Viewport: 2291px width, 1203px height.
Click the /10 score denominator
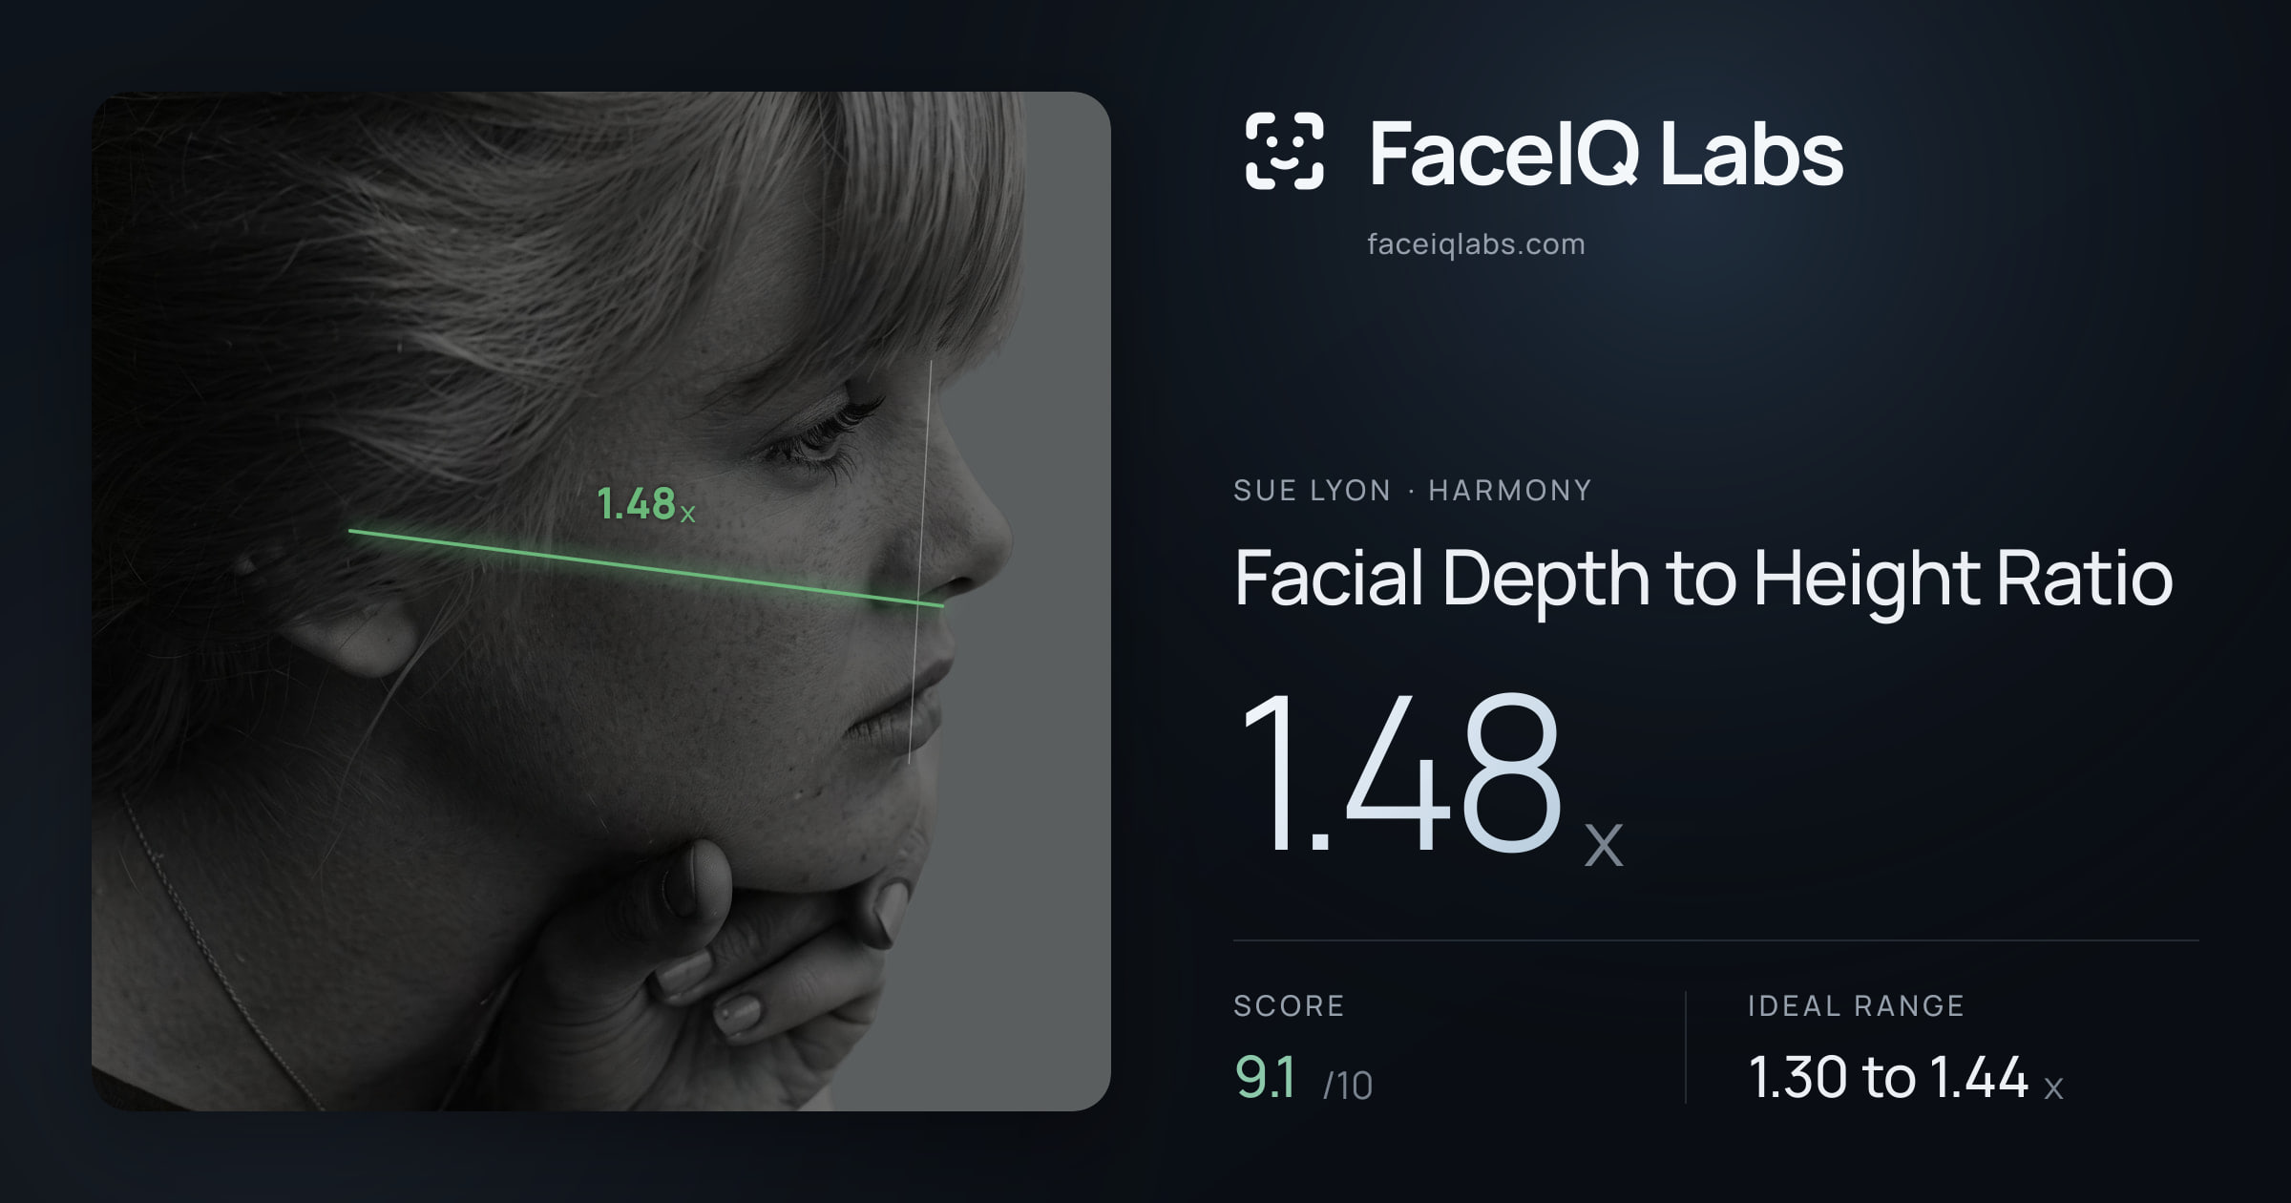click(1348, 1086)
